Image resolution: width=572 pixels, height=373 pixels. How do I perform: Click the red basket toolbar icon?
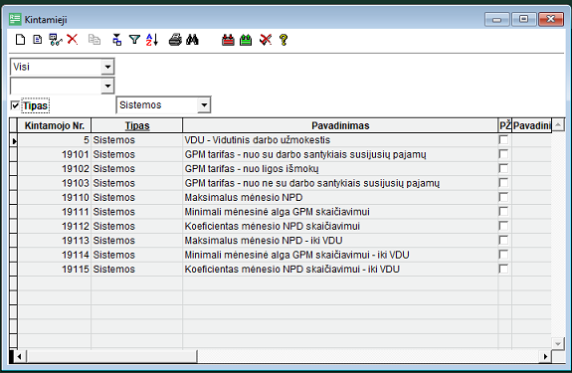click(228, 40)
